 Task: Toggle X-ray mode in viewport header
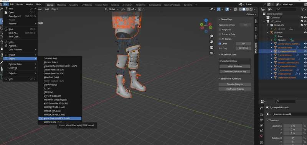coord(235,9)
